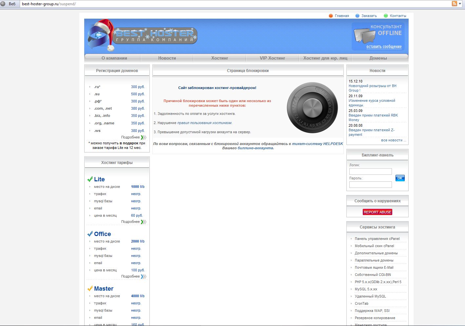
Task: Open the RSS dropdown arrow in address bar
Action: [460, 4]
